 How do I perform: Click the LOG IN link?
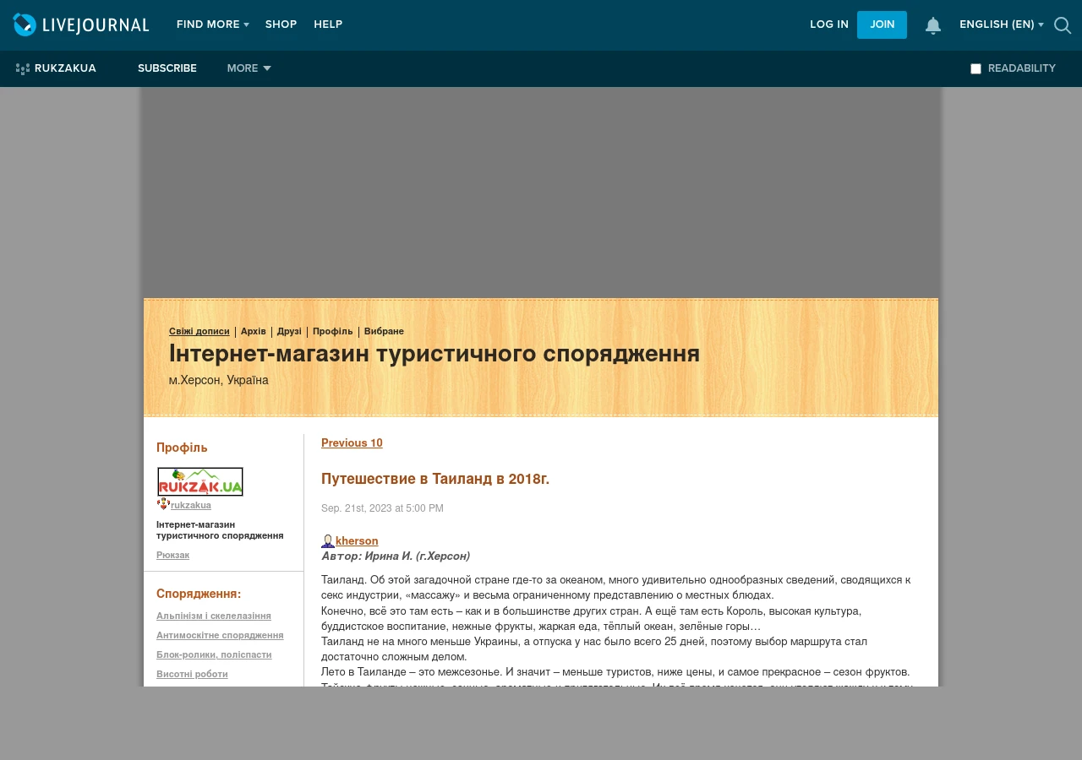click(829, 24)
